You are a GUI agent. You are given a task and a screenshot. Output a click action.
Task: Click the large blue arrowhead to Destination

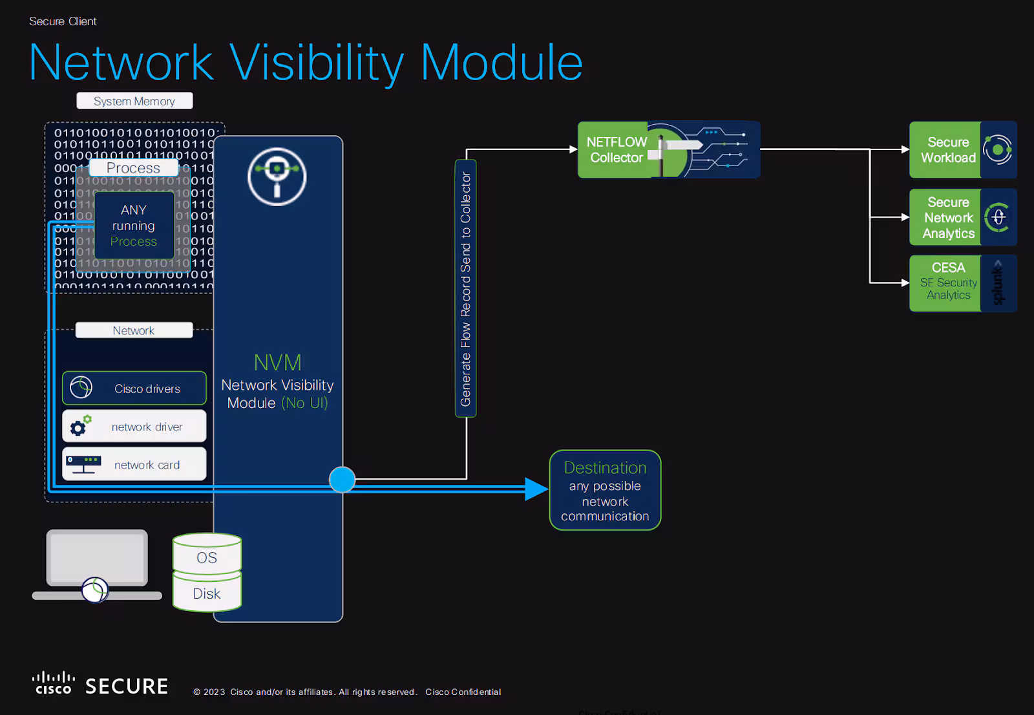pos(536,489)
